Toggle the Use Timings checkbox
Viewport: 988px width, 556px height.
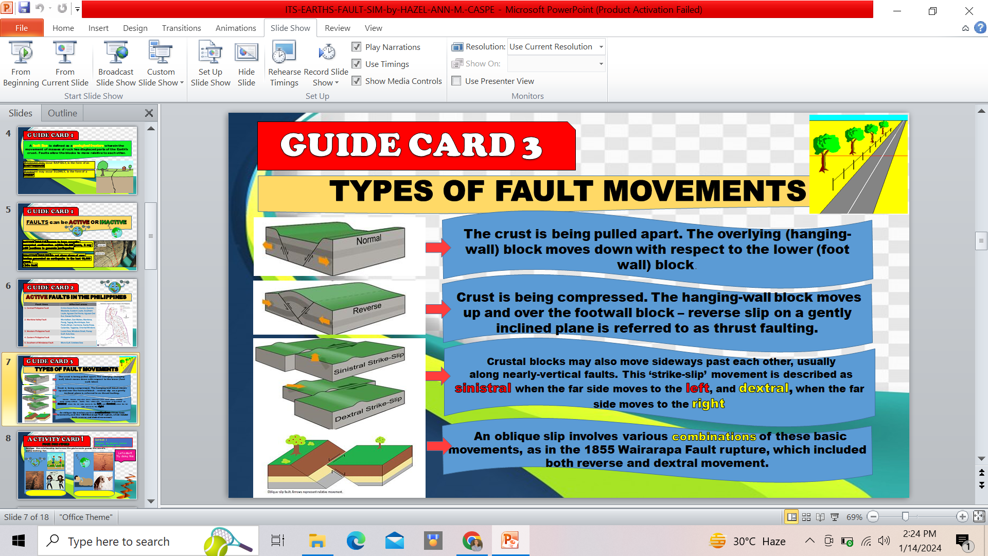click(357, 64)
